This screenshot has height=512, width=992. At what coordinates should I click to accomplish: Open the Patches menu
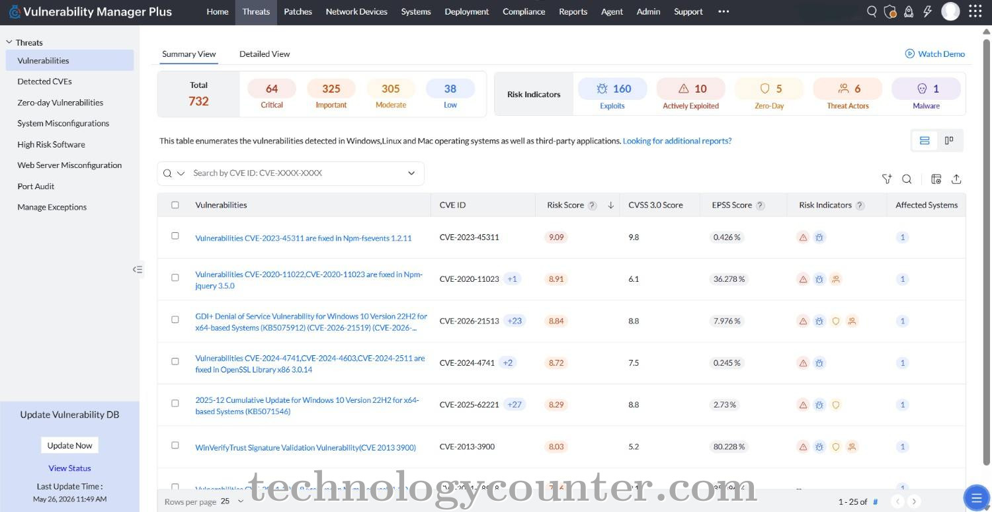pos(298,11)
